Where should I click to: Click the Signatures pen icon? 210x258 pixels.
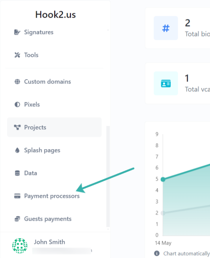(x=17, y=32)
